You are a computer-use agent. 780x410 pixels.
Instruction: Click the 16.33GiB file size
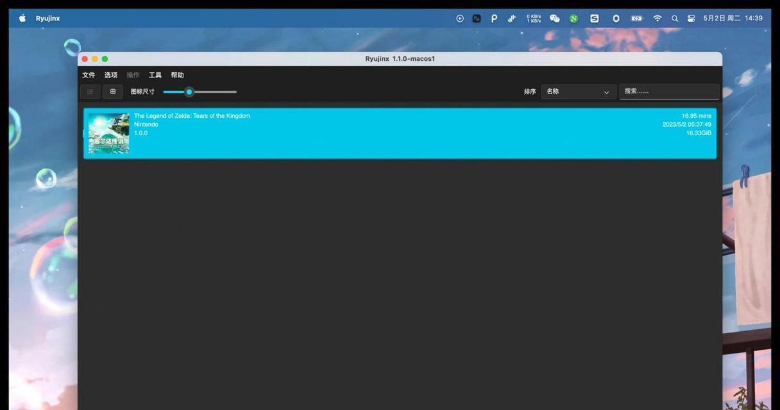[699, 133]
